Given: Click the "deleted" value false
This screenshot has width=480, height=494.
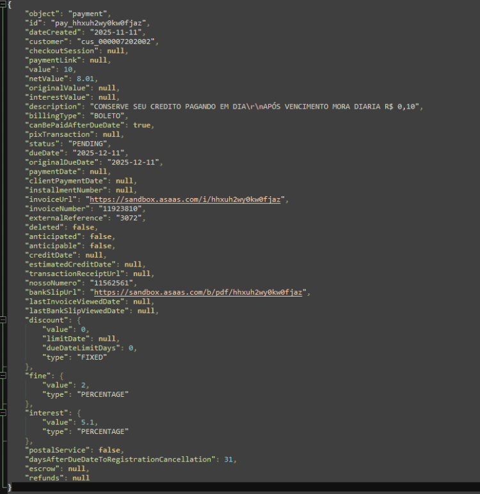Looking at the screenshot, I should 83,228.
